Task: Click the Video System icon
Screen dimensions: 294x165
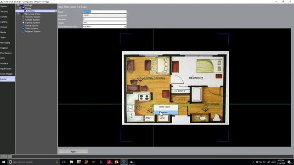Action: [x=23, y=28]
